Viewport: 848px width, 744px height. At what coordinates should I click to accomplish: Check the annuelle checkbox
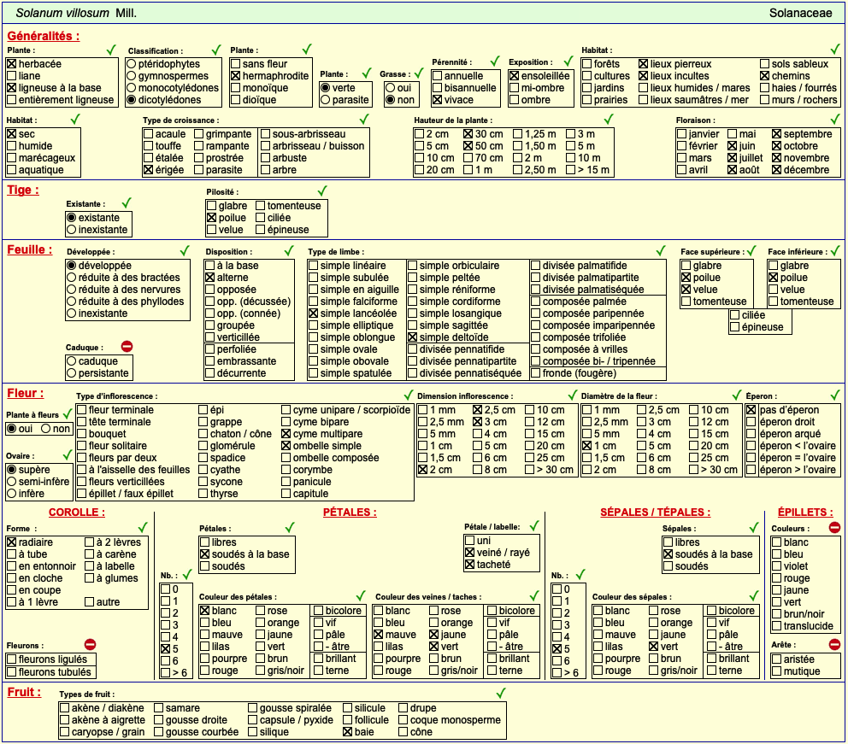[437, 76]
